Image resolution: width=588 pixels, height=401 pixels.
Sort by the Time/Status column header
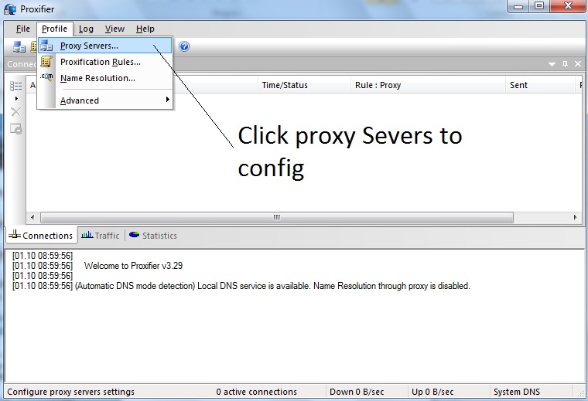point(304,85)
